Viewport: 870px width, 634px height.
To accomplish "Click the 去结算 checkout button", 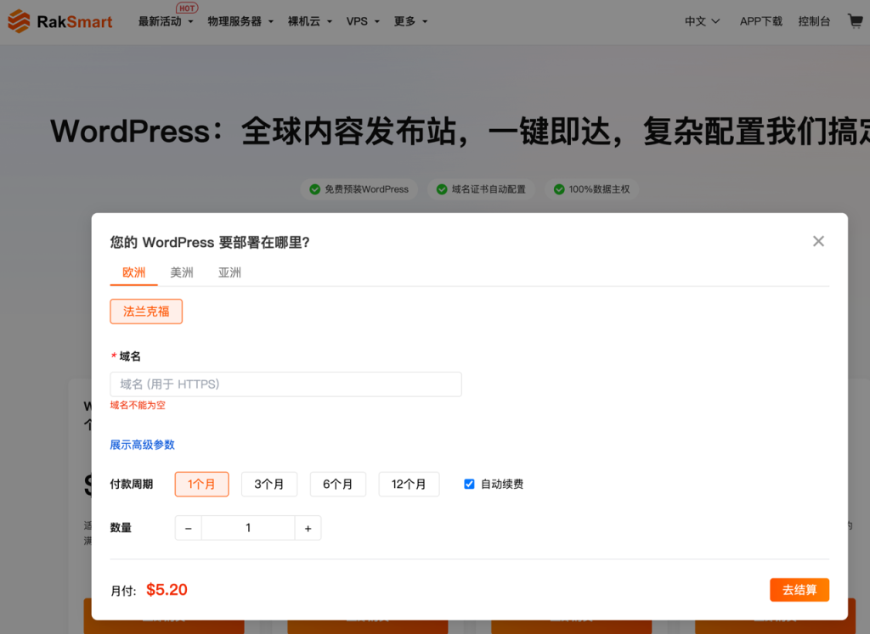I will tap(799, 589).
